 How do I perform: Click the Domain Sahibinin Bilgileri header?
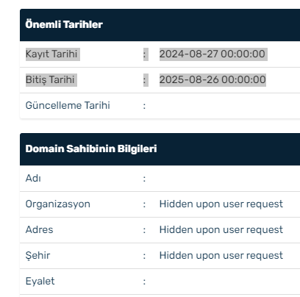(91, 148)
